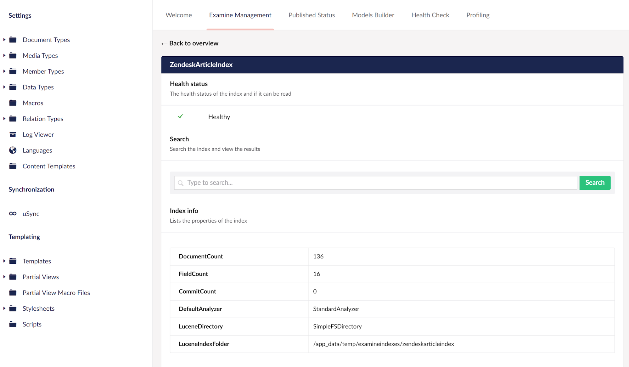
Task: Click the healthy status checkmark toggle
Action: coord(180,117)
